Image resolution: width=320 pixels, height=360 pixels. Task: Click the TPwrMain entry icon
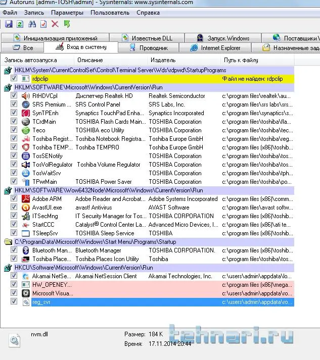[25, 182]
